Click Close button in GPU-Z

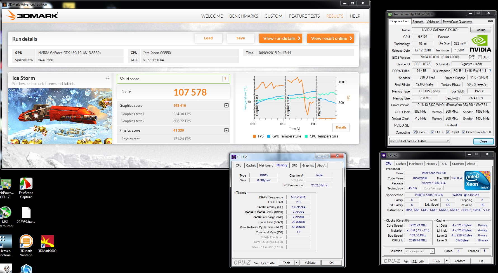tap(483, 141)
